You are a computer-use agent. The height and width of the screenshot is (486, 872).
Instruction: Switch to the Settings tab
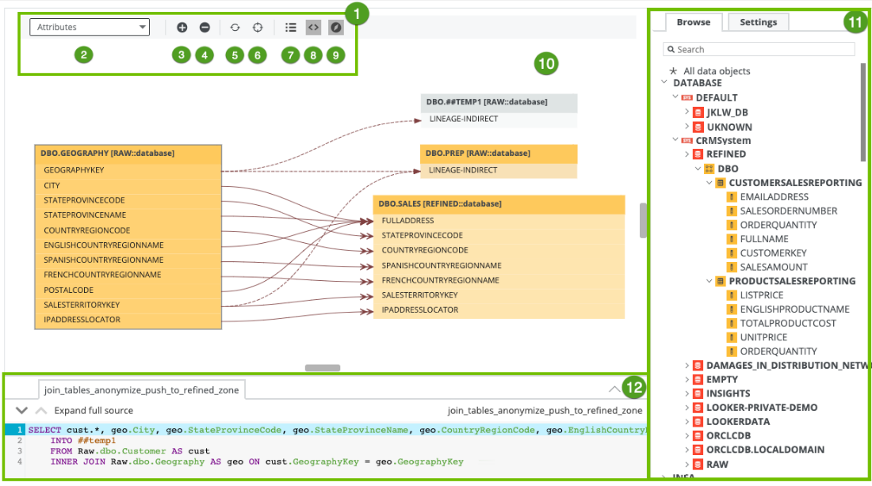757,22
